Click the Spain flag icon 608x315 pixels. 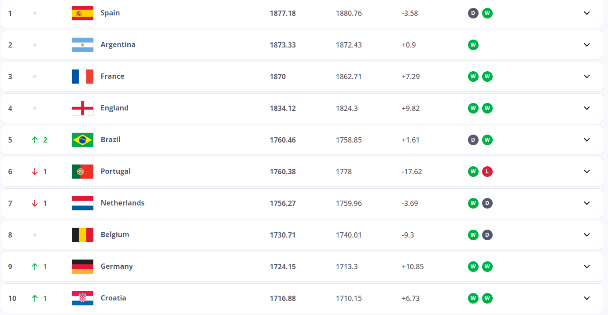83,13
